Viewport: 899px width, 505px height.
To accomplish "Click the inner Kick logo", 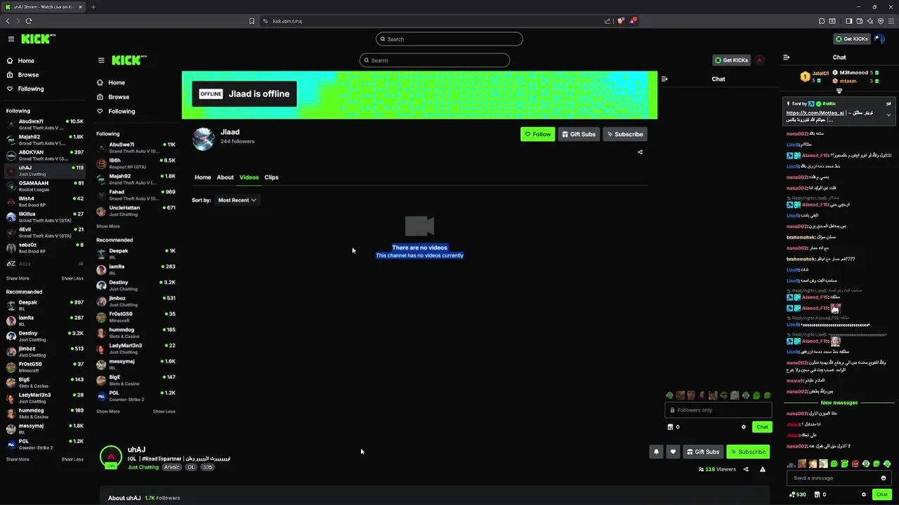I will 129,60.
